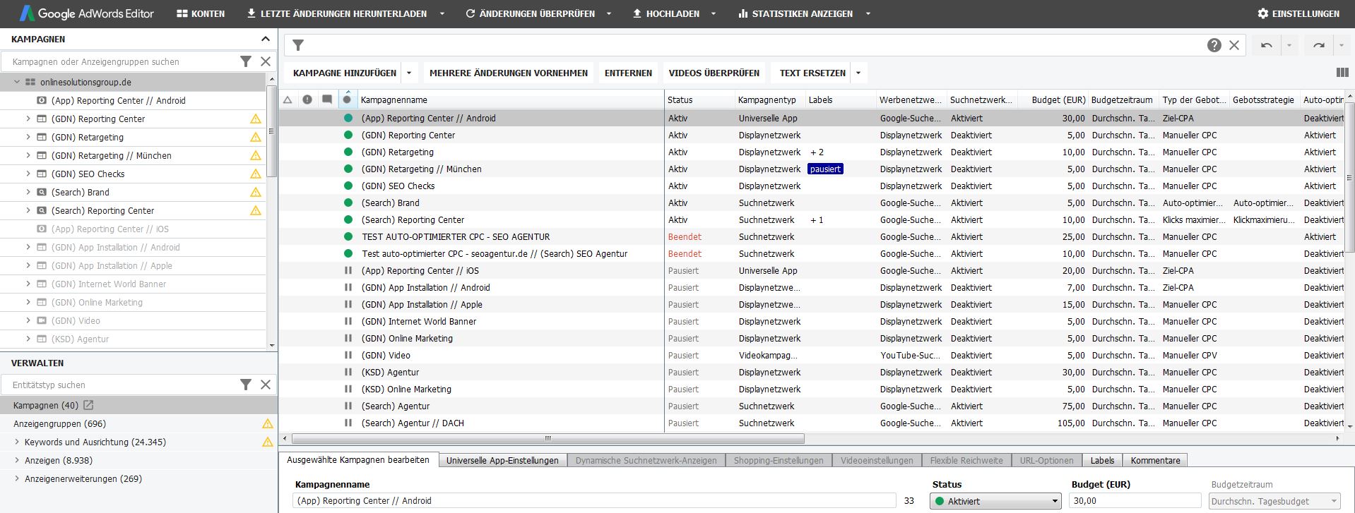Screen dimensions: 1355x513
Task: Click Kampagne hinzufügen button
Action: click(345, 73)
